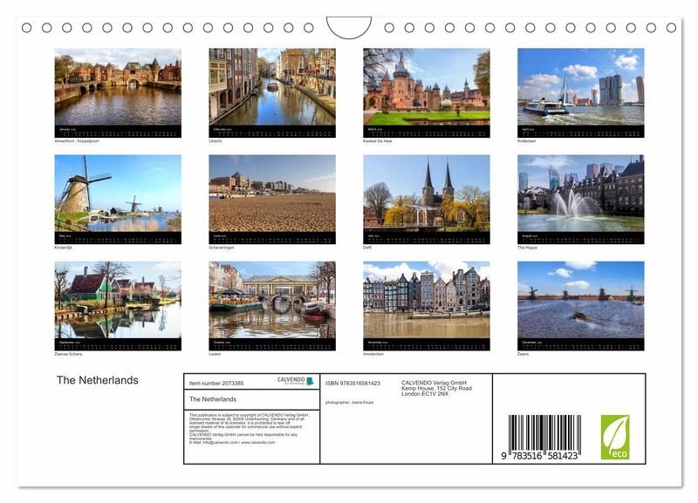Select the Kinderdijk windmill May photo
Image resolution: width=698 pixels, height=503 pixels.
tap(118, 194)
